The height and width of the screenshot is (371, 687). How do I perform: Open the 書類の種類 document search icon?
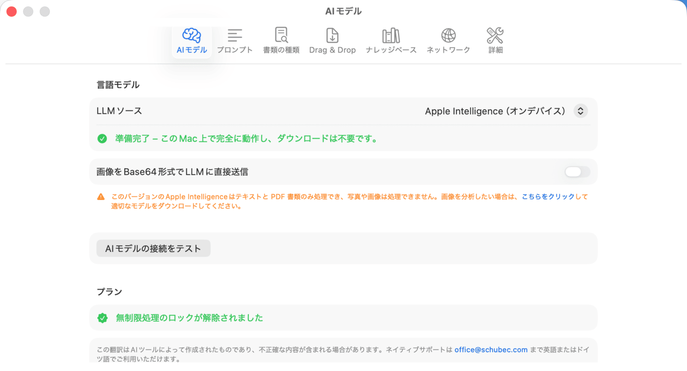(281, 35)
